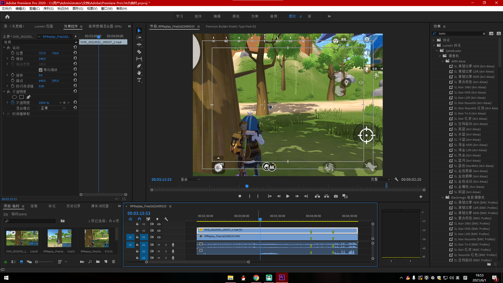Viewport: 503px width, 283px height.
Task: Open 历史记录 tab
Action: [x=73, y=206]
